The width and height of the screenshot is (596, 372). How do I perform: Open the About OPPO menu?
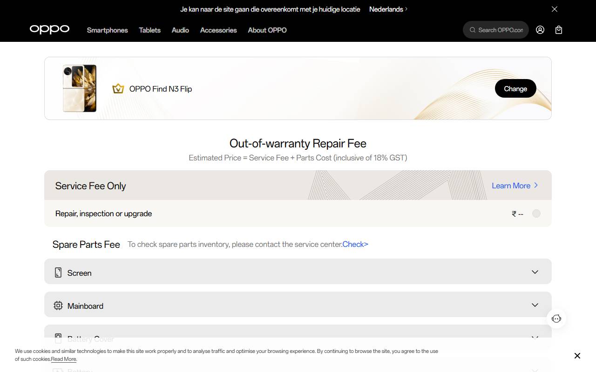click(267, 30)
